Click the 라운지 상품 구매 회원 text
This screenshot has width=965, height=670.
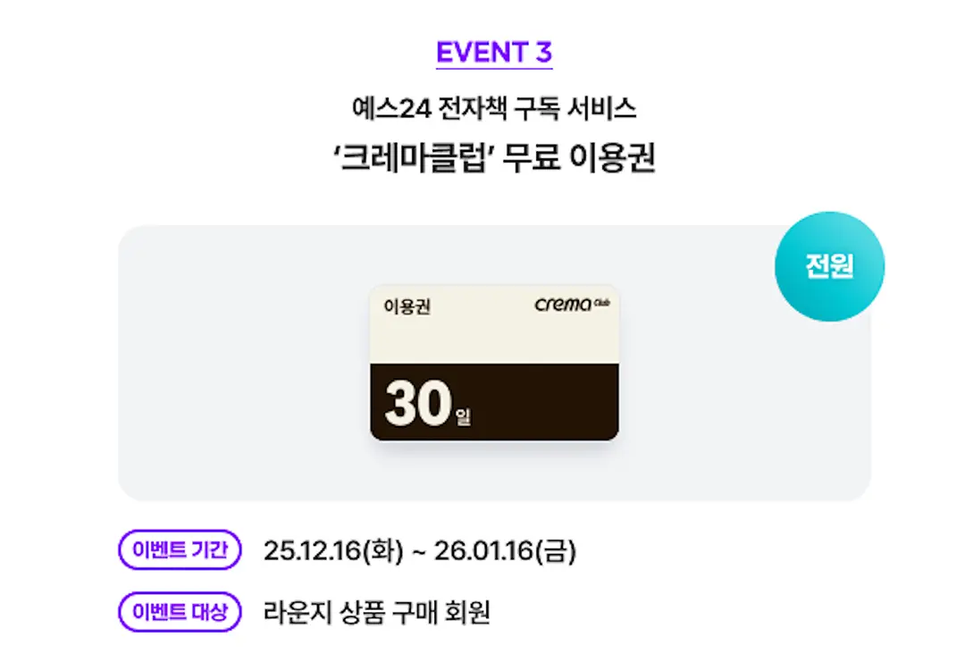tap(377, 613)
